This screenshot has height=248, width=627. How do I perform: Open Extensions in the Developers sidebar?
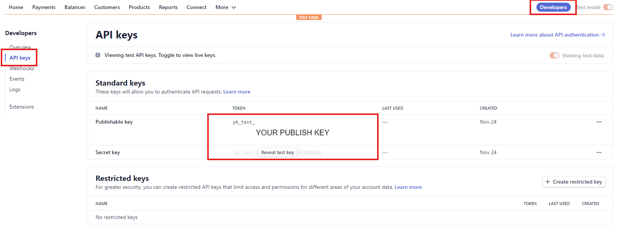(x=22, y=107)
